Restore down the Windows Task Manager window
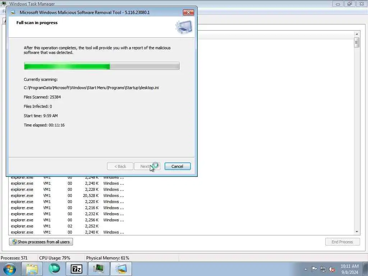Screen dimensions: 368x276 pos(350,4)
